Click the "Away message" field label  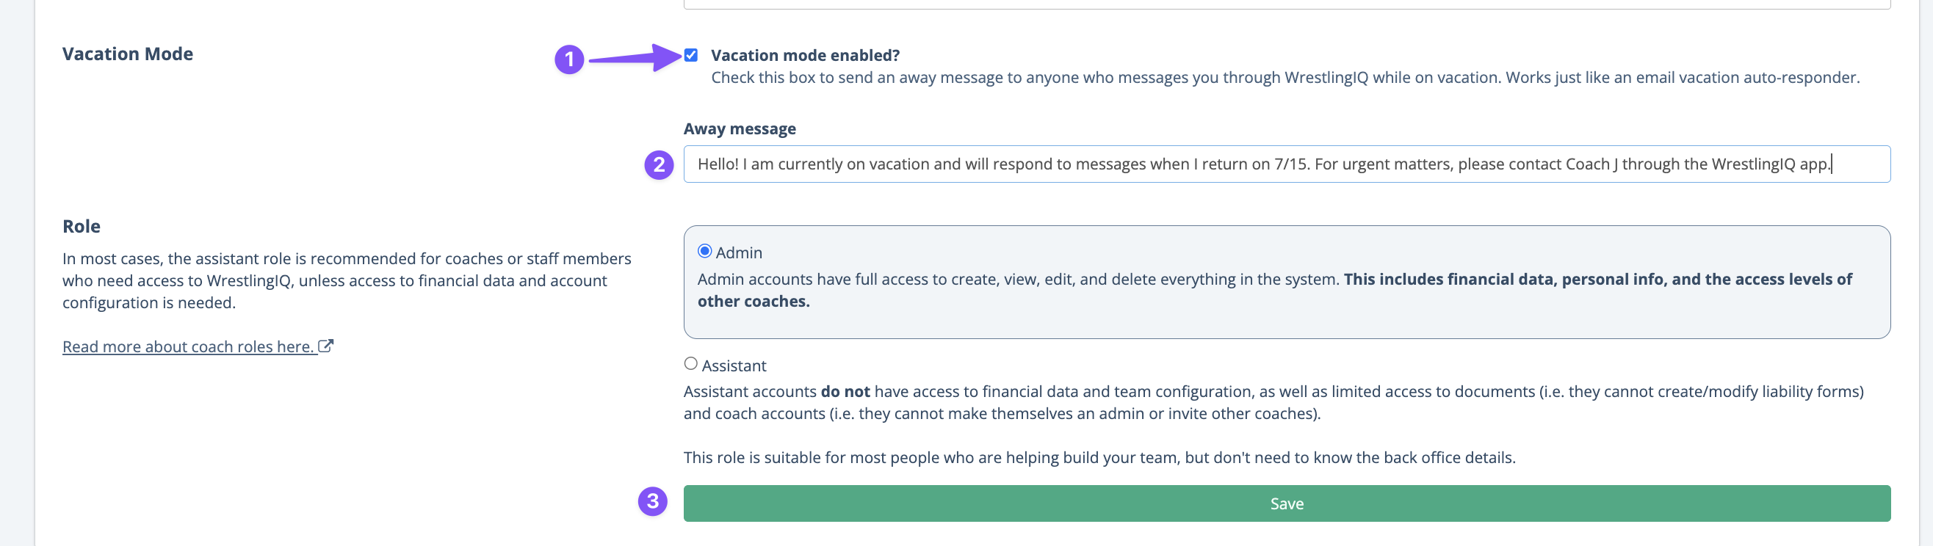[739, 129]
